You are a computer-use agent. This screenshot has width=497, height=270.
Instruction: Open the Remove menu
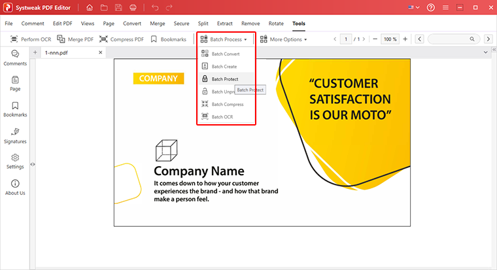(250, 24)
